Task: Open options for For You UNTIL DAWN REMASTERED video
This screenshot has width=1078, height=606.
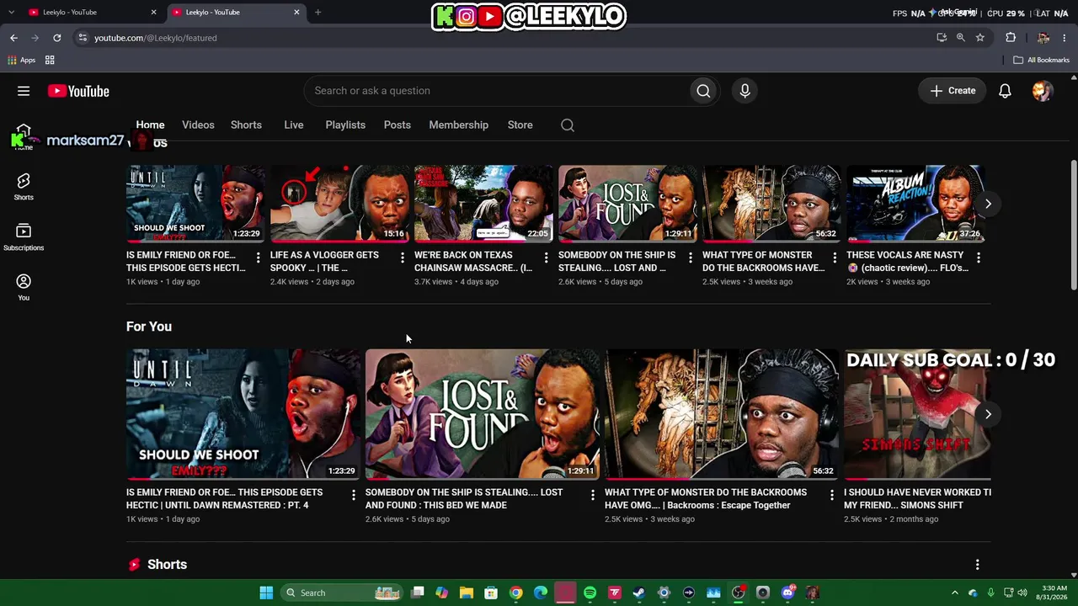Action: (353, 495)
